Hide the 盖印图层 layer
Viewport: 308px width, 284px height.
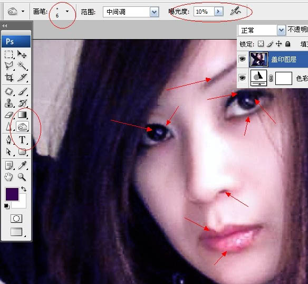click(243, 59)
